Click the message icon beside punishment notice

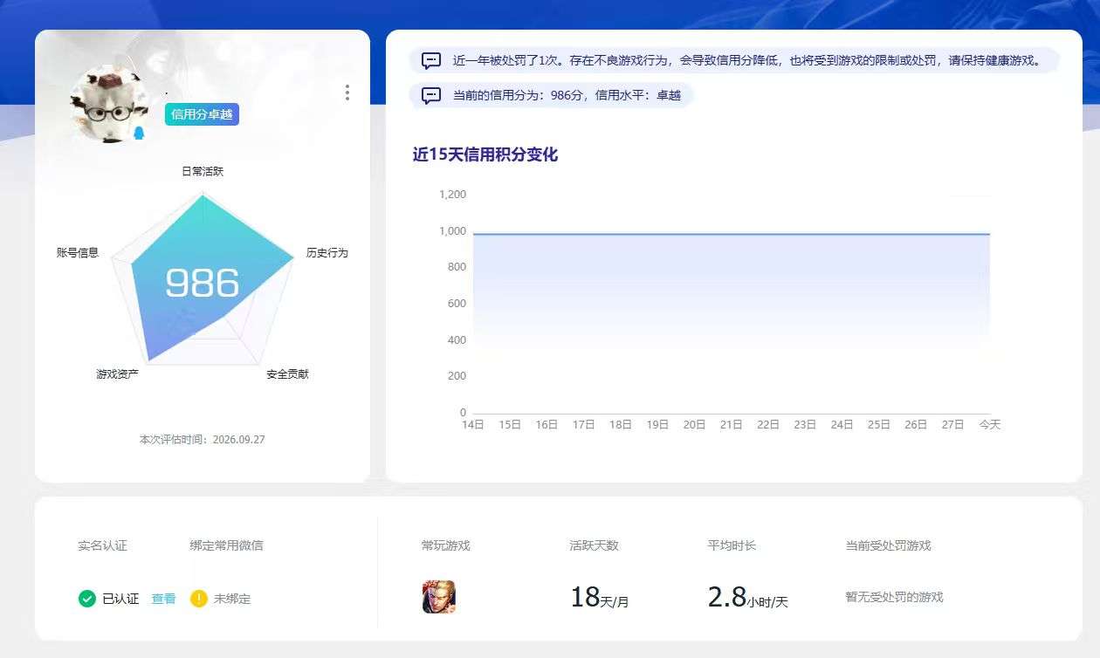[431, 61]
